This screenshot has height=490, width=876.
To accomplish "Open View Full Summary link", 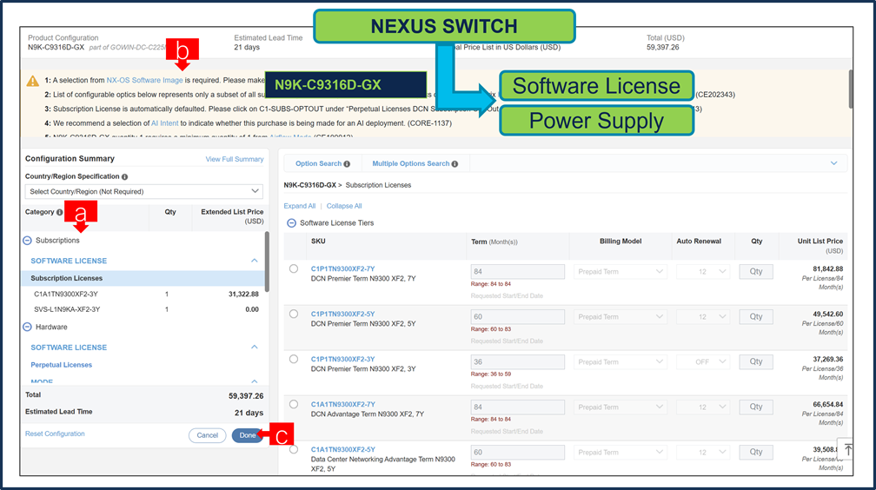I will [235, 159].
